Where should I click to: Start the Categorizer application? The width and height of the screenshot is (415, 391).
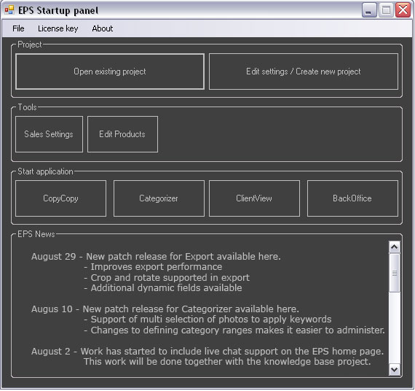tap(159, 198)
